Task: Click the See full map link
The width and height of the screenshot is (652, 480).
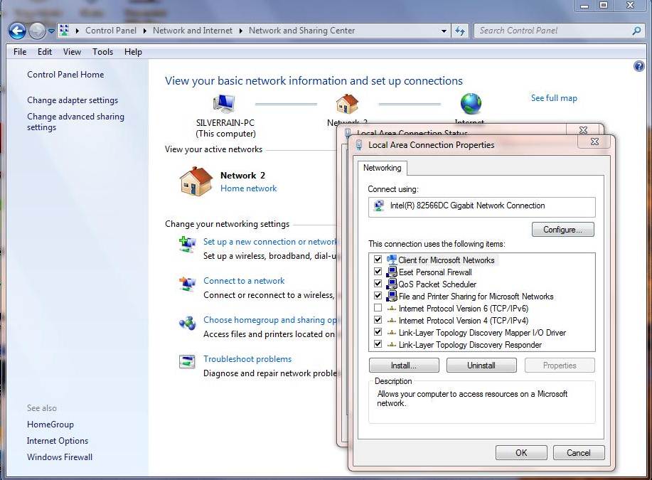Action: click(554, 98)
